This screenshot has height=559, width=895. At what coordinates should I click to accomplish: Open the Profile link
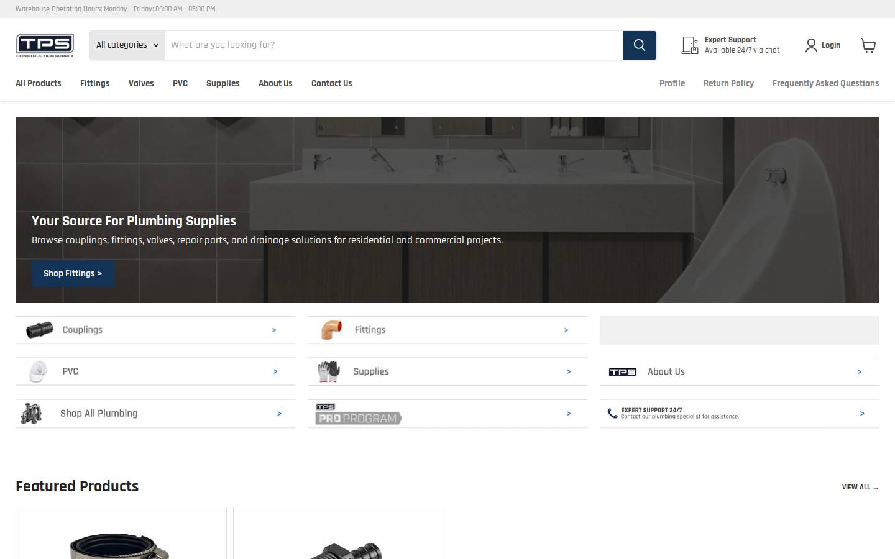pos(672,83)
